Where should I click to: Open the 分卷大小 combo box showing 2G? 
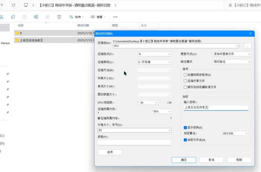pyautogui.click(x=134, y=130)
